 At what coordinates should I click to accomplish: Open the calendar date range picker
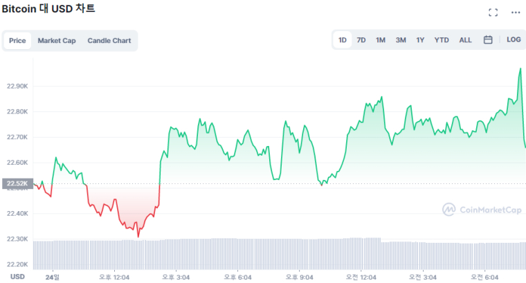(x=488, y=40)
